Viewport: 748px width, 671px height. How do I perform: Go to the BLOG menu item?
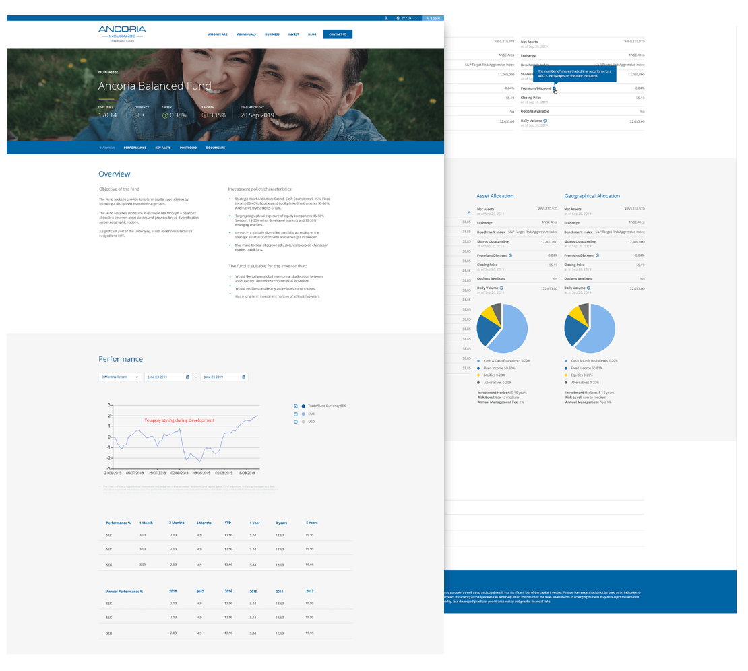(312, 34)
